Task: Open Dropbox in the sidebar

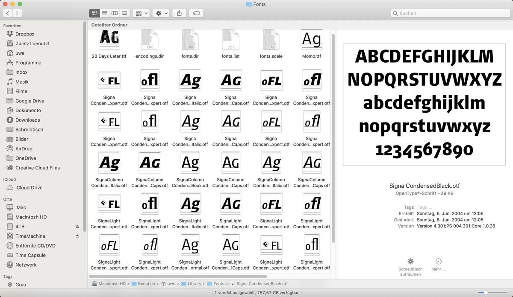Action: (x=25, y=34)
